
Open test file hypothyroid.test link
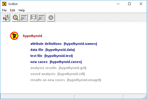51,56
